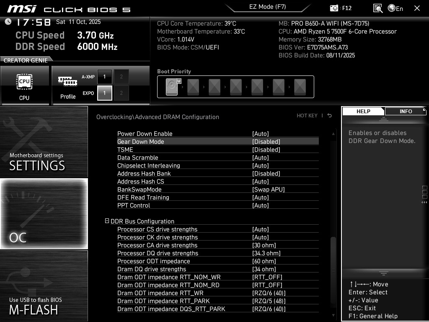Image resolution: width=429 pixels, height=322 pixels.
Task: Select Dram DQ drive strengths row
Action: coord(218,269)
